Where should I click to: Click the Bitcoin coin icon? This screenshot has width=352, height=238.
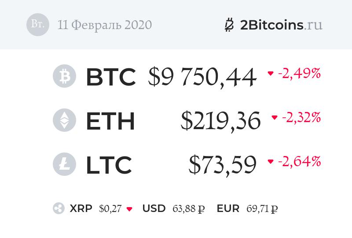pyautogui.click(x=64, y=76)
